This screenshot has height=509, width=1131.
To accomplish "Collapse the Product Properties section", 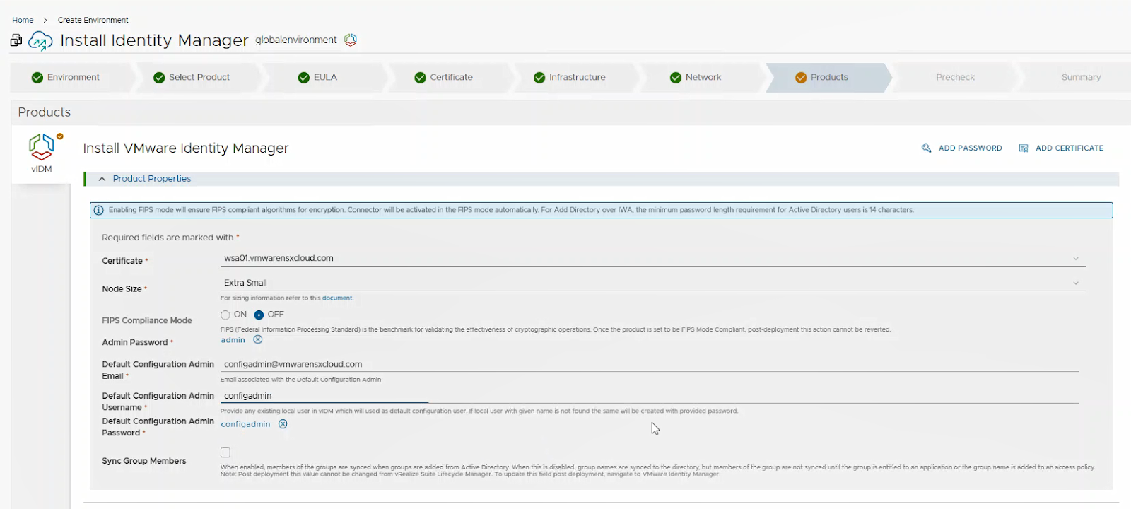I will point(102,179).
